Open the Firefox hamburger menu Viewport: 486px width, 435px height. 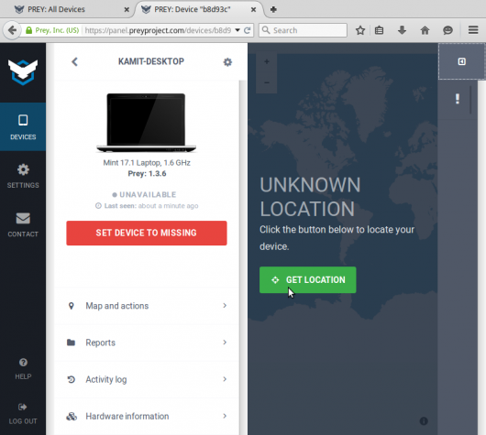[x=473, y=30]
